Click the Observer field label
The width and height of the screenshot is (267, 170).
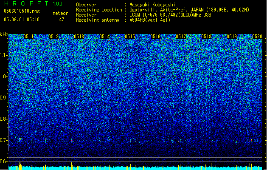[x=86, y=5]
